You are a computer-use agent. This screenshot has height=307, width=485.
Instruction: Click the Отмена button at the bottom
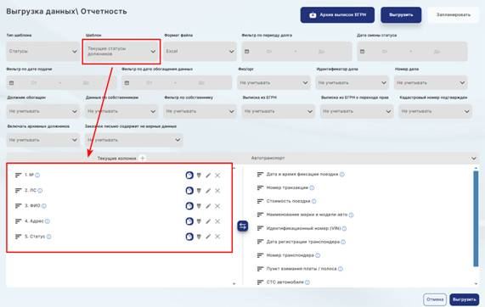tap(435, 299)
